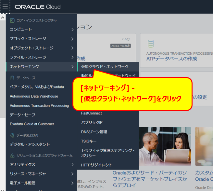Open Oracleおよびサード・パーティ marketplace deploy link
This screenshot has width=213, height=191.
point(150,179)
